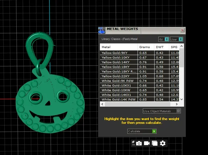Click the Library: Classic - (Fast)-Metal label
Screen dimensions: 208x155
(119, 39)
